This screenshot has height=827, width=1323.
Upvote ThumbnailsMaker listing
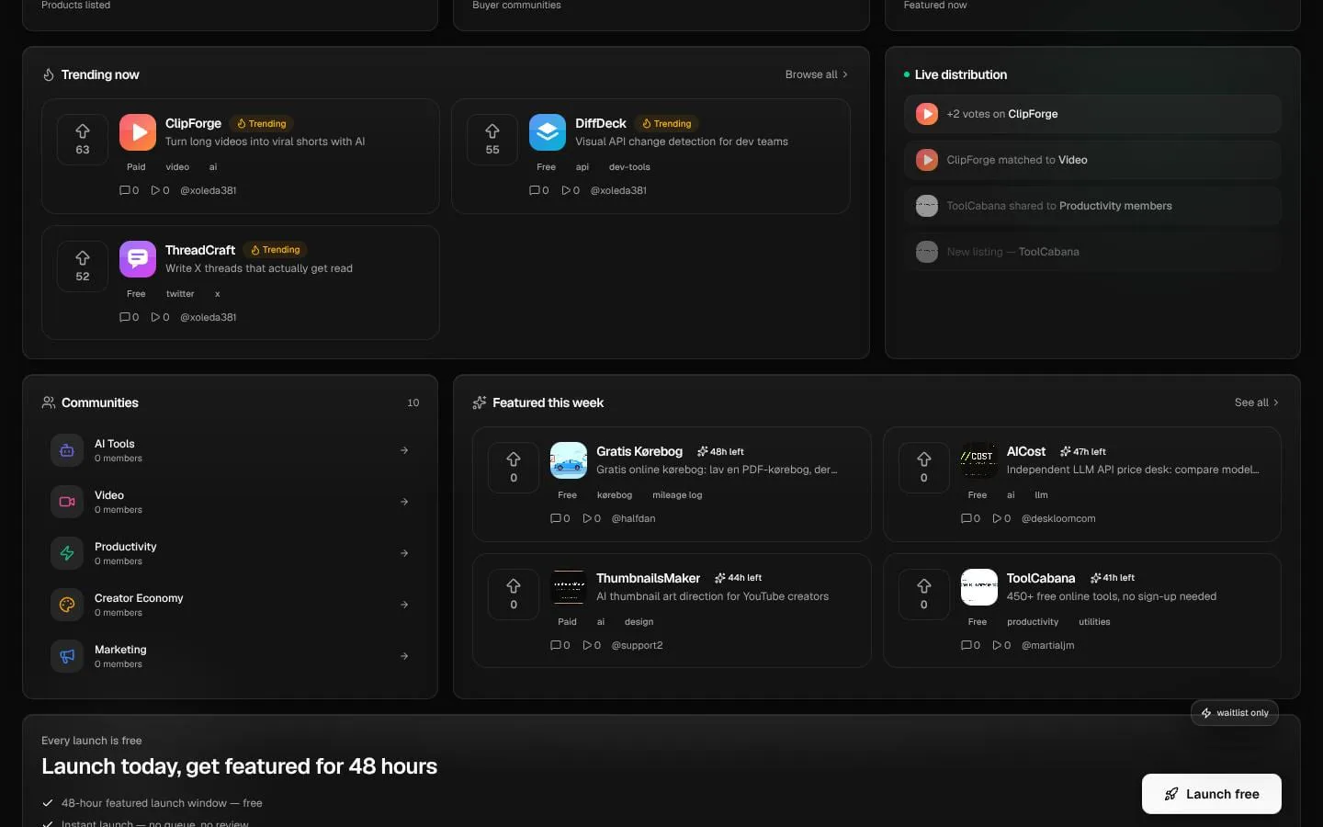tap(514, 595)
